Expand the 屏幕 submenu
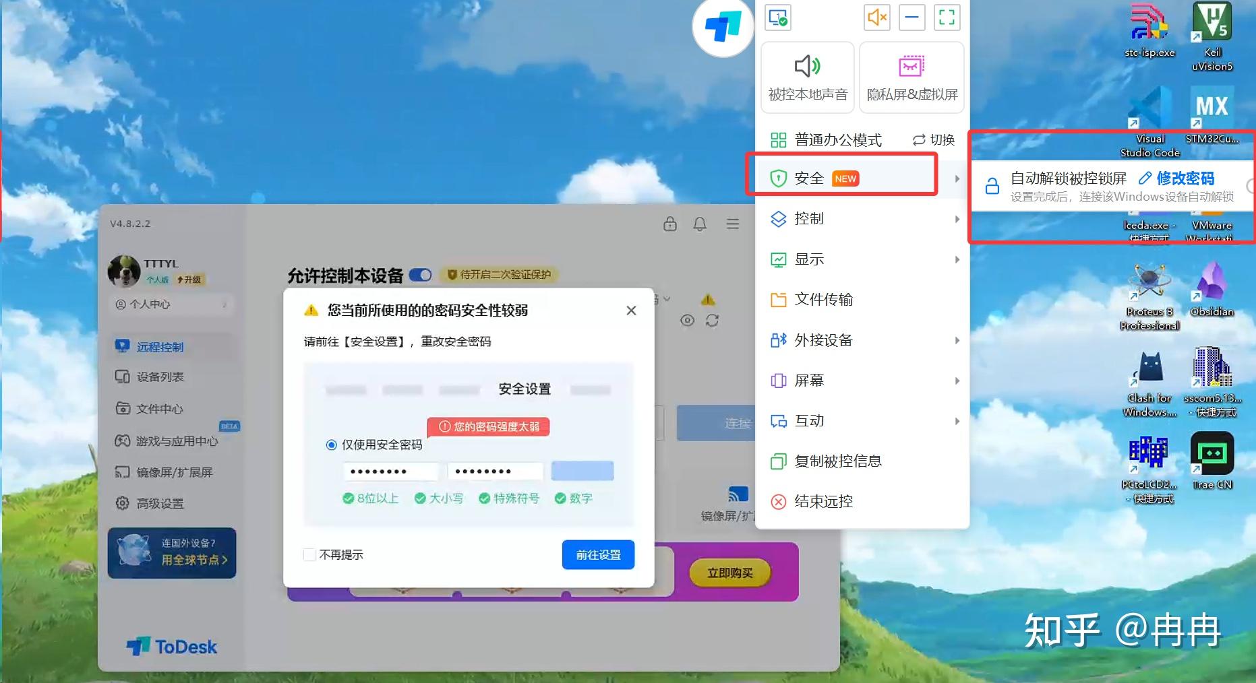 coord(809,381)
